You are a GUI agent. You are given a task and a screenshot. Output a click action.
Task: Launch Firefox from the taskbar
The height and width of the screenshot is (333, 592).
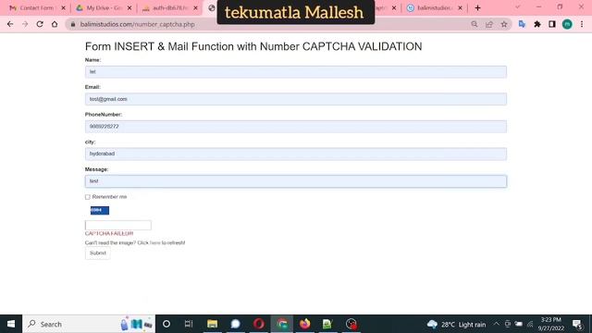305,324
